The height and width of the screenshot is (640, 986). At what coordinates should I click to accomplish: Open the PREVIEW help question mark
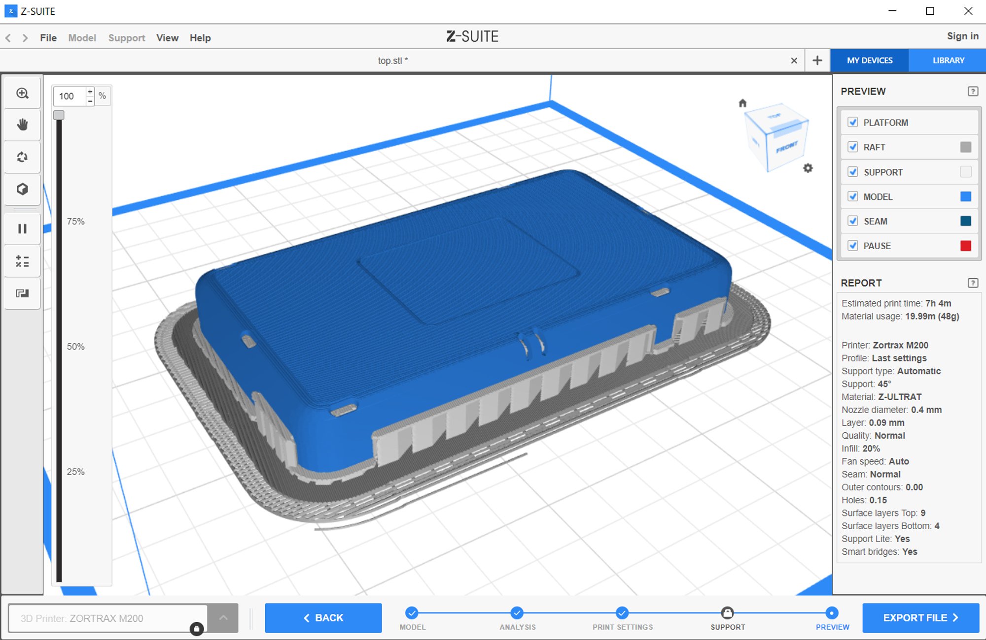[x=973, y=91]
